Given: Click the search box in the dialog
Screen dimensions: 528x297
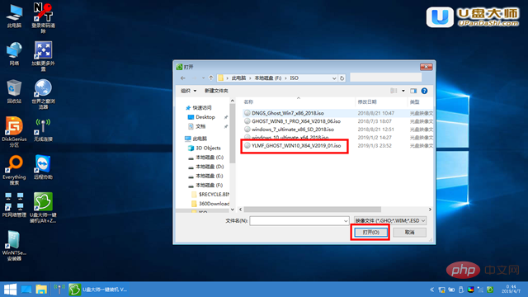Looking at the screenshot, I should point(385,78).
